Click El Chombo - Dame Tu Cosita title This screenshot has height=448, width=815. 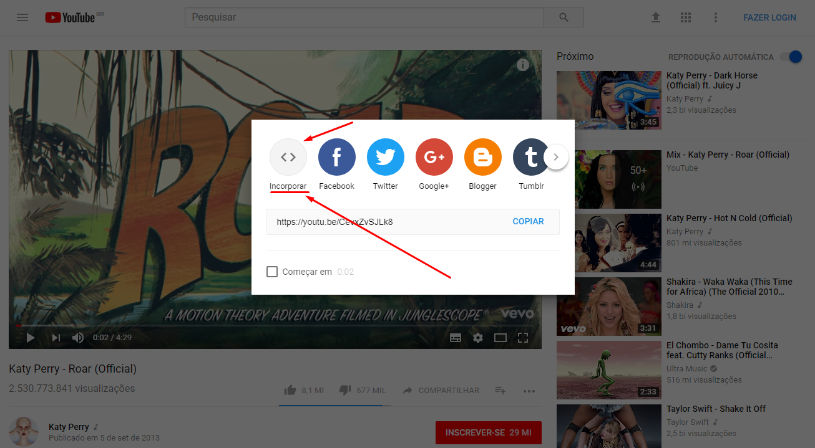point(722,350)
